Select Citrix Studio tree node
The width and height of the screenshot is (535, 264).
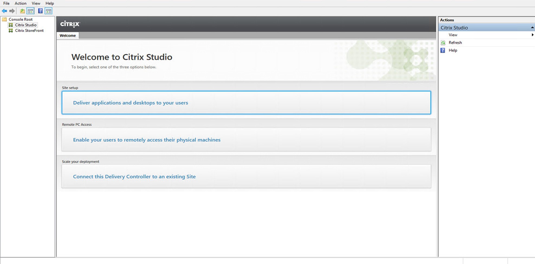(26, 25)
